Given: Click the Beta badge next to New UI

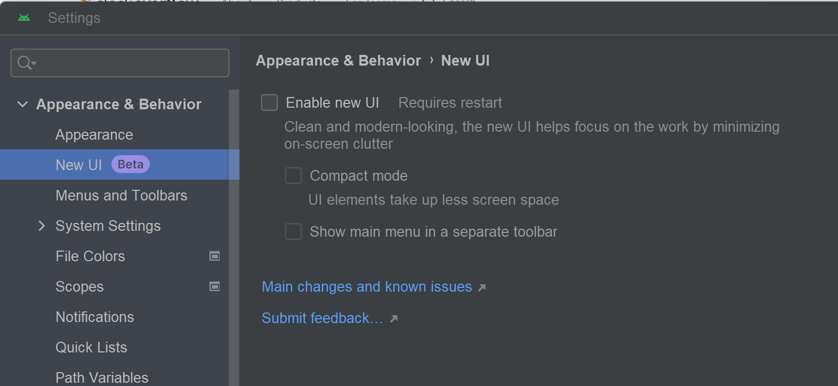Looking at the screenshot, I should pos(130,165).
